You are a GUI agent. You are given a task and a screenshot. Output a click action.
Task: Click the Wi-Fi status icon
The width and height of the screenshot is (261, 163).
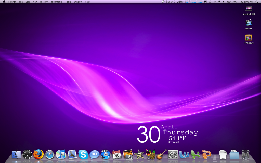[x=219, y=2]
